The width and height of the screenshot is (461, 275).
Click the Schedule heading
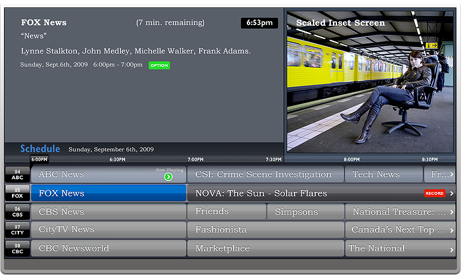coord(40,149)
